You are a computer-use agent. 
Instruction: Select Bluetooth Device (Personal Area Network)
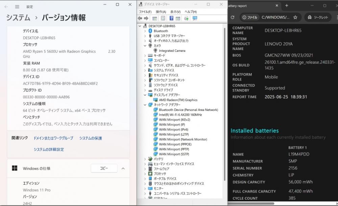coord(188,110)
